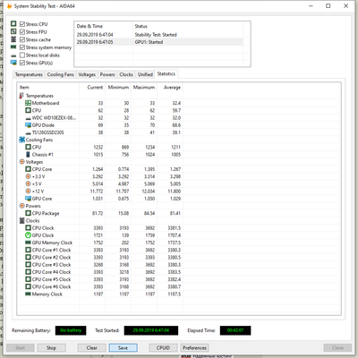The height and width of the screenshot is (358, 358).
Task: Click the WDC WD10EZEX disk icon
Action: pos(28,118)
